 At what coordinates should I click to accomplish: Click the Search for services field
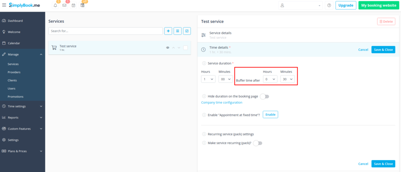(105, 31)
